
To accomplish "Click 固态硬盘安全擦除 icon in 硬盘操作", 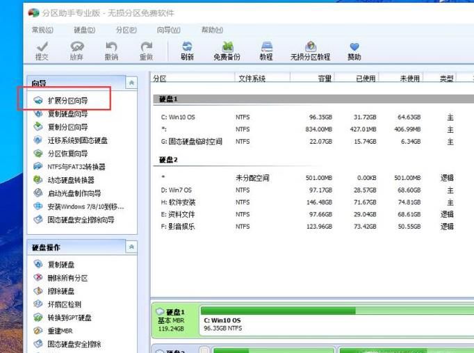I will coord(38,344).
